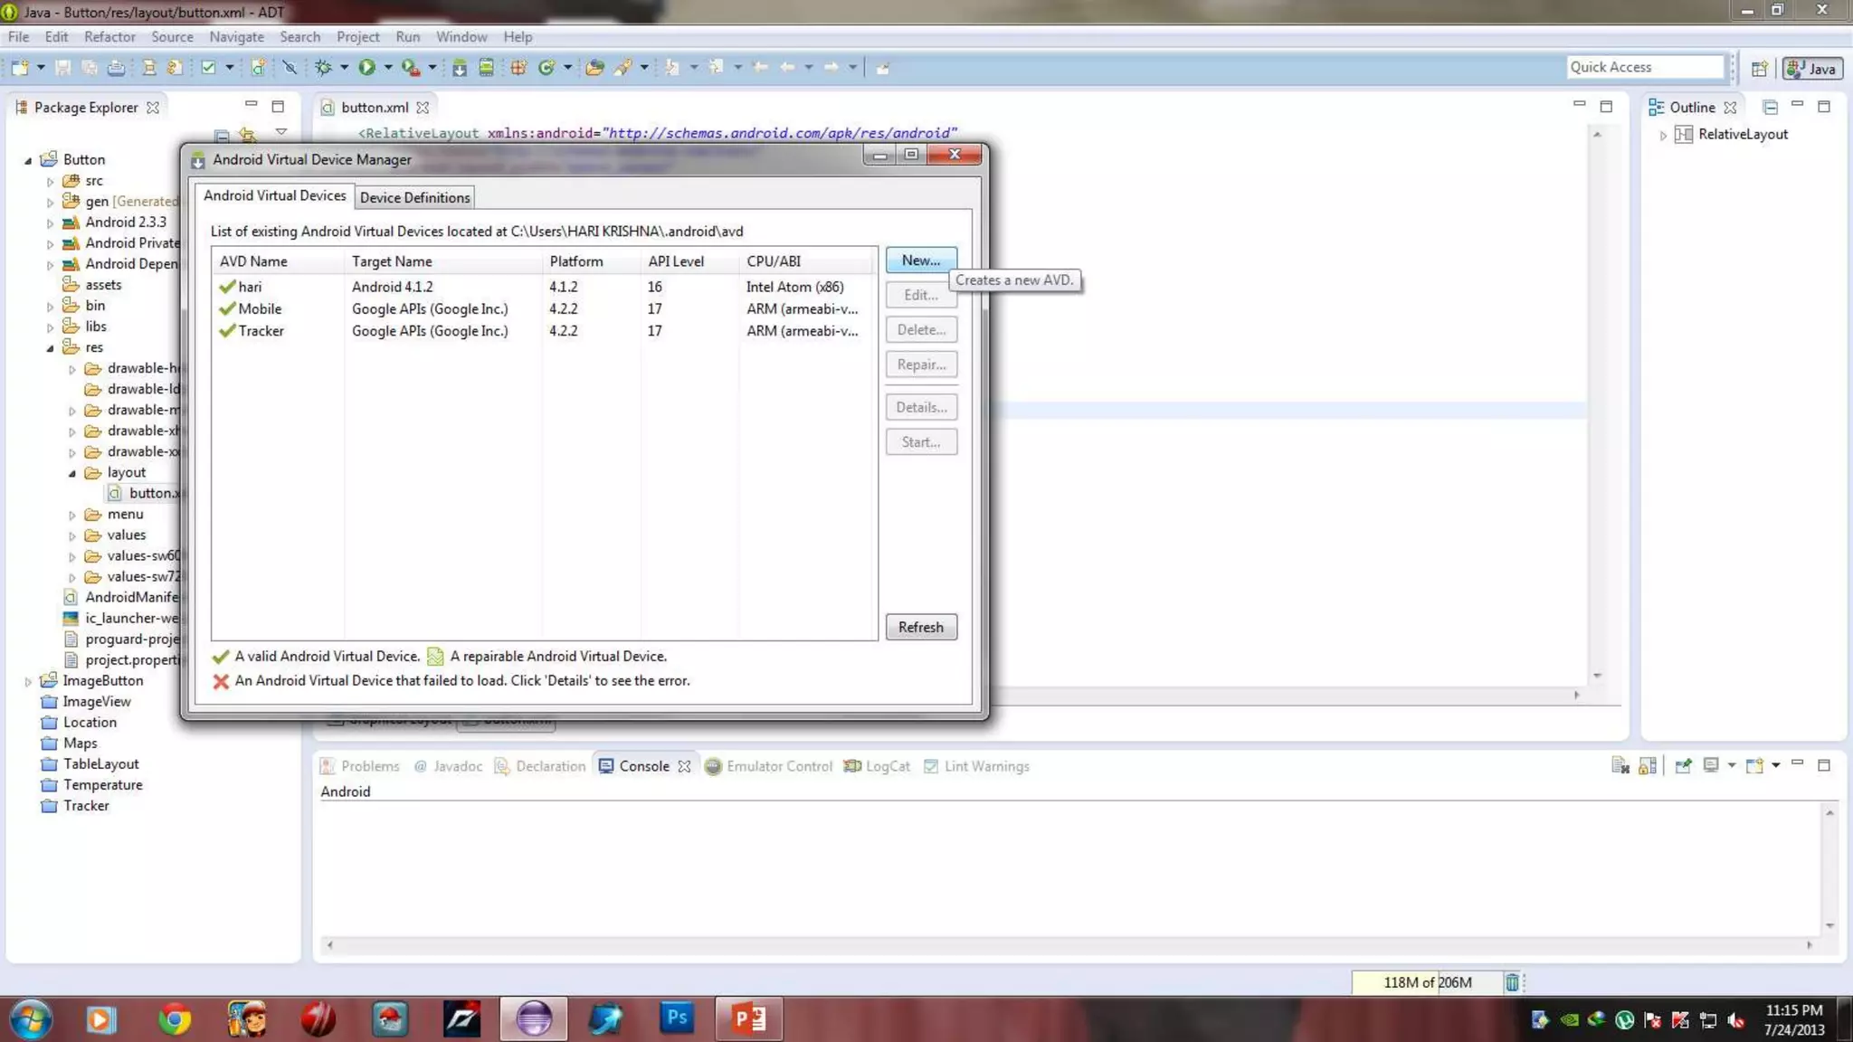Toggle Pin Console in the Console toolbar
Viewport: 1853px width, 1042px height.
(1684, 766)
